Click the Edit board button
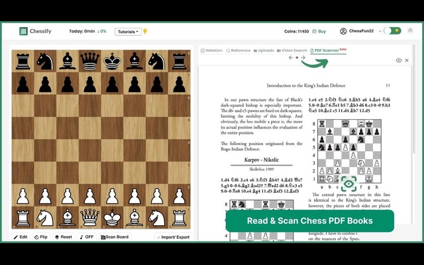This screenshot has height=265, width=424. pos(21,237)
